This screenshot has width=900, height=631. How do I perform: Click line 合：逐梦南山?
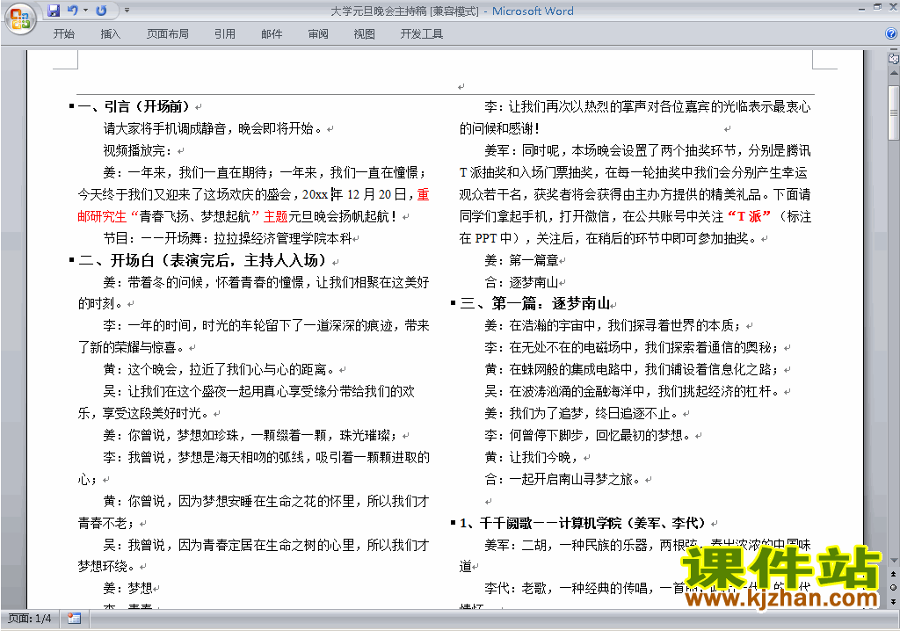[x=522, y=282]
